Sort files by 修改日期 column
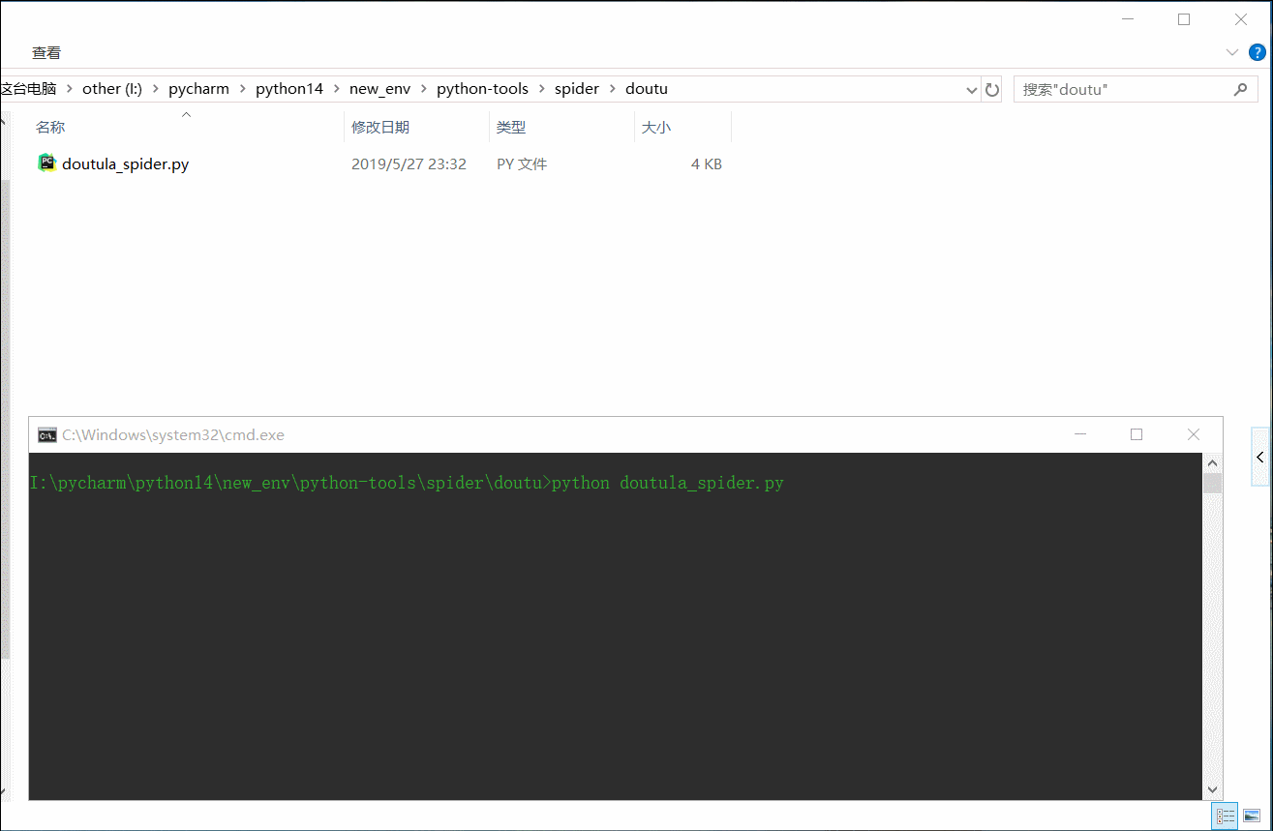This screenshot has height=831, width=1273. 380,128
